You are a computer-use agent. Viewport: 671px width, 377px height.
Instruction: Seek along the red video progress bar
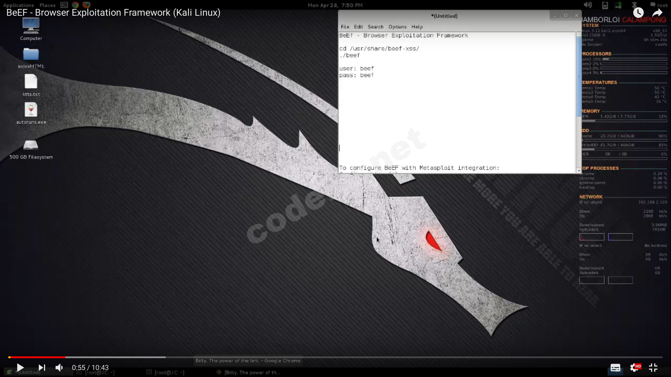click(x=335, y=357)
